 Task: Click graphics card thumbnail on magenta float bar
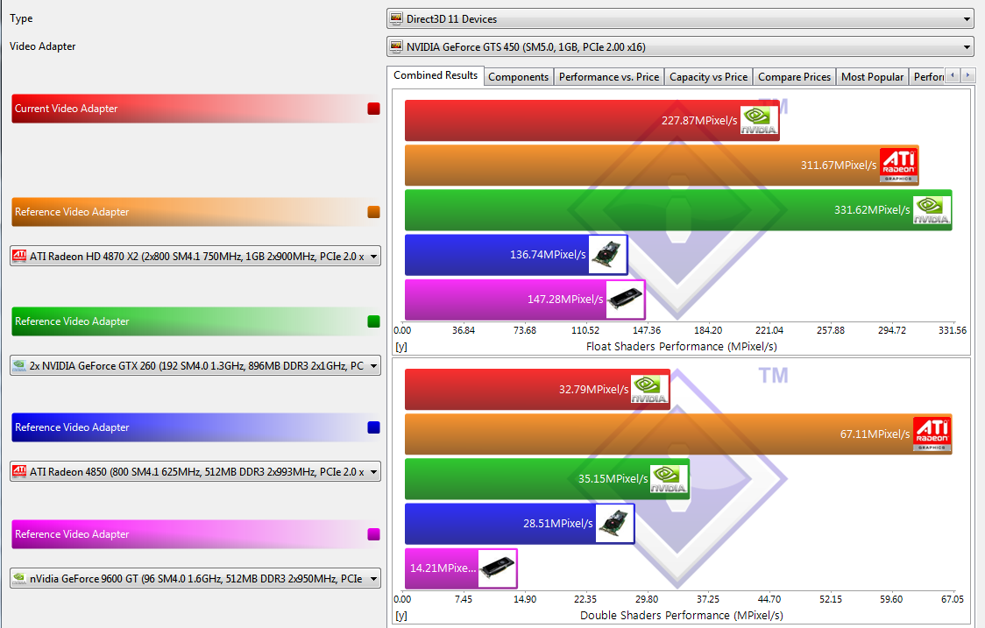[x=625, y=300]
